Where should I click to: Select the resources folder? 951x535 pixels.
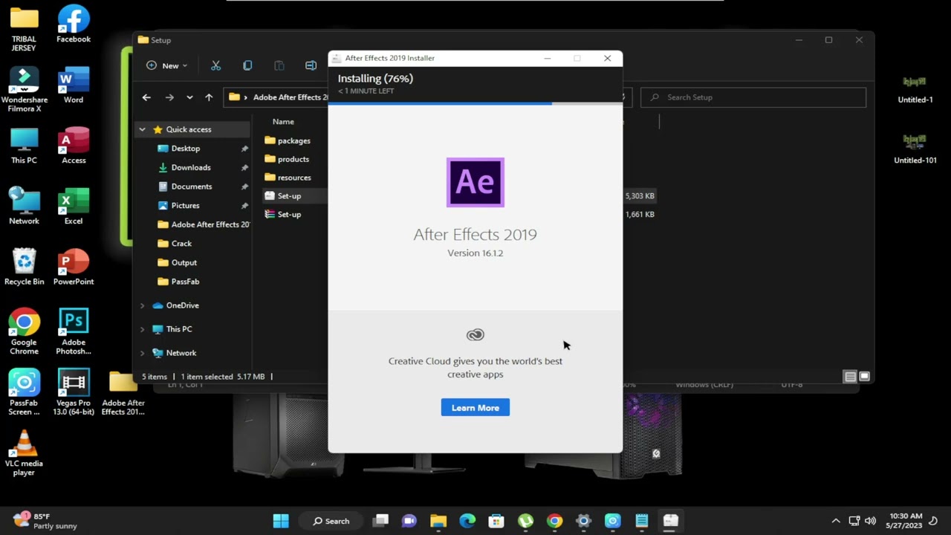pyautogui.click(x=293, y=178)
